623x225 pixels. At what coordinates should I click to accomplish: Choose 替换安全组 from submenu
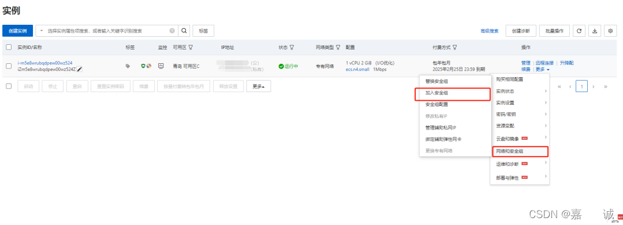455,81
